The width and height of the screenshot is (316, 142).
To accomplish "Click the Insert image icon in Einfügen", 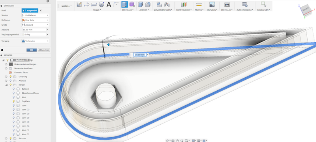I will click(x=212, y=4).
